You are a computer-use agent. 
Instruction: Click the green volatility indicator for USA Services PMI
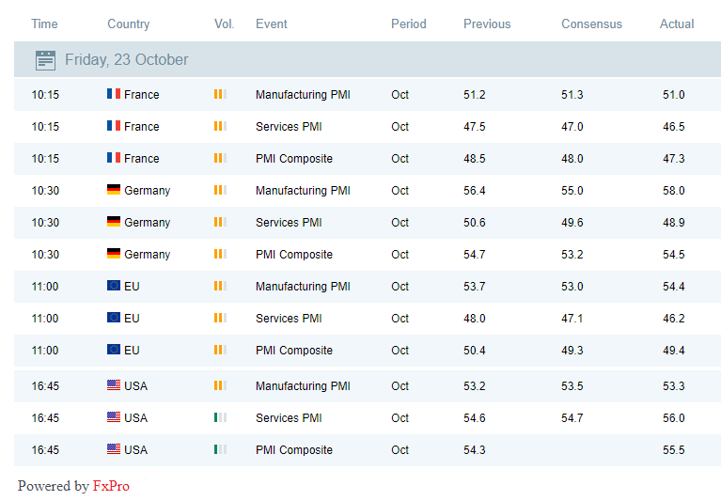tap(220, 417)
